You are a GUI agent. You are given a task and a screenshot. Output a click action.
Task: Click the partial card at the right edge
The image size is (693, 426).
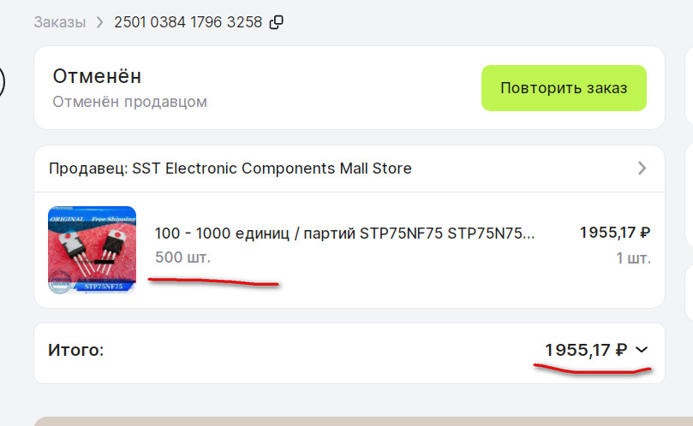(x=689, y=86)
